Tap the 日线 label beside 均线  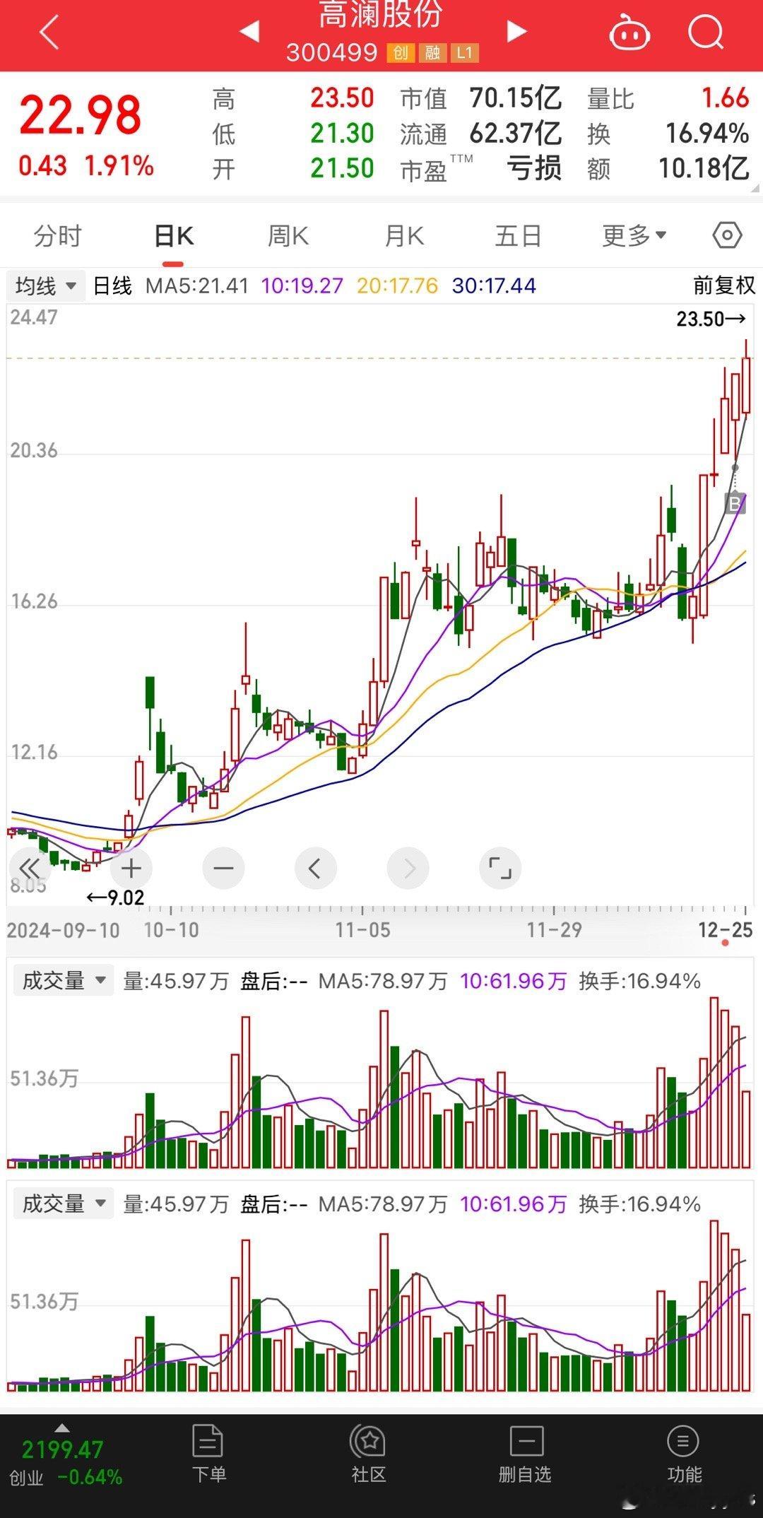coord(113,286)
